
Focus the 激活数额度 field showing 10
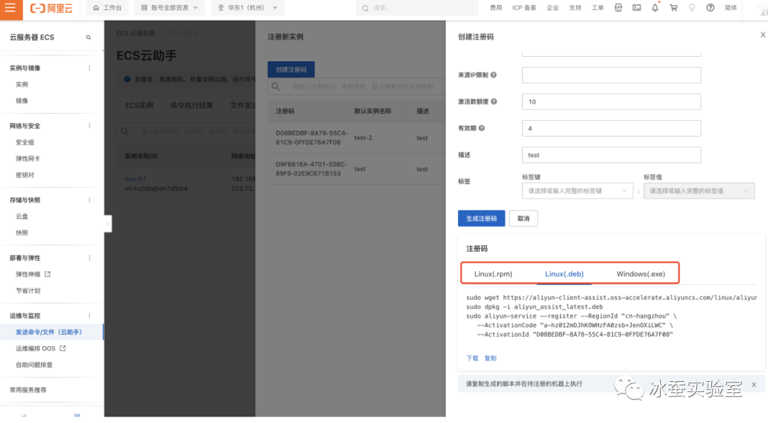pyautogui.click(x=612, y=102)
